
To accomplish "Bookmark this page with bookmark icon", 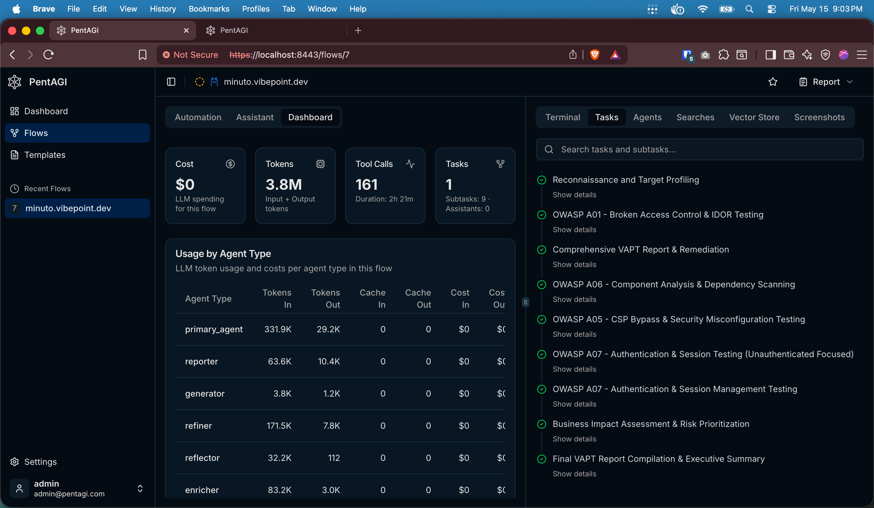I will 142,55.
